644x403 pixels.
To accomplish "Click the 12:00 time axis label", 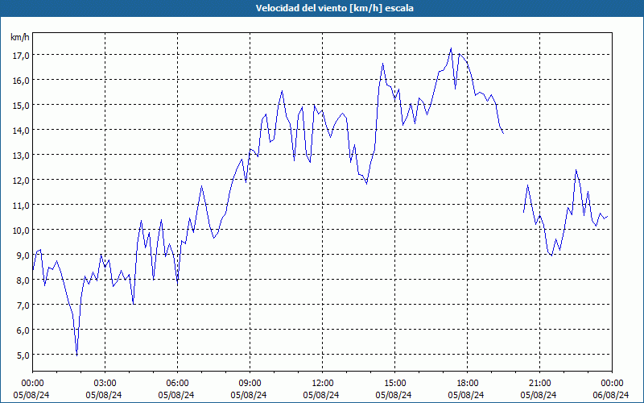I will tap(323, 384).
